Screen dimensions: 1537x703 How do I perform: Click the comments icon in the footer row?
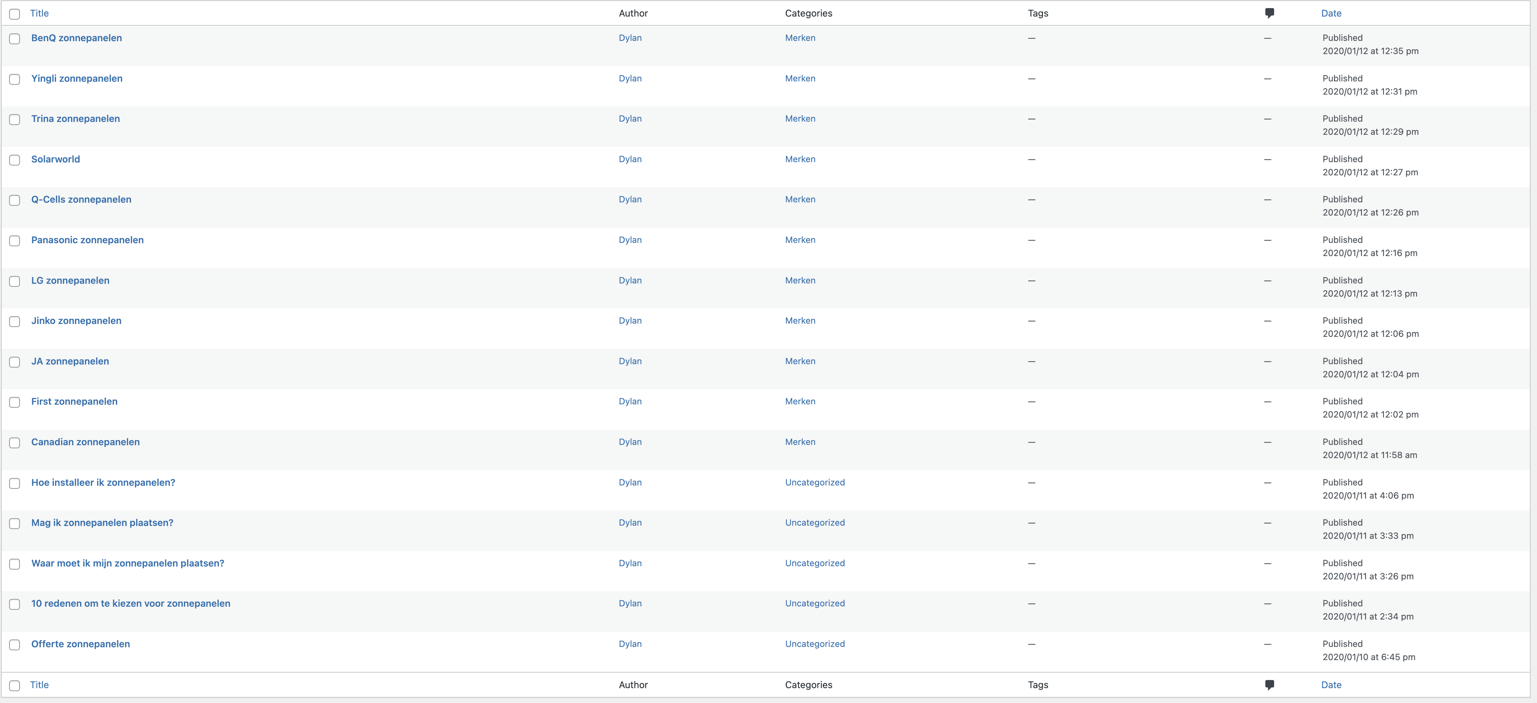1270,685
